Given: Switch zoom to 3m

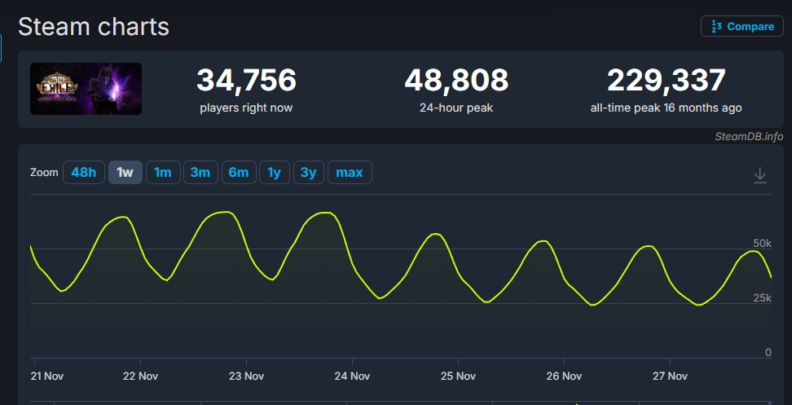Looking at the screenshot, I should 200,172.
